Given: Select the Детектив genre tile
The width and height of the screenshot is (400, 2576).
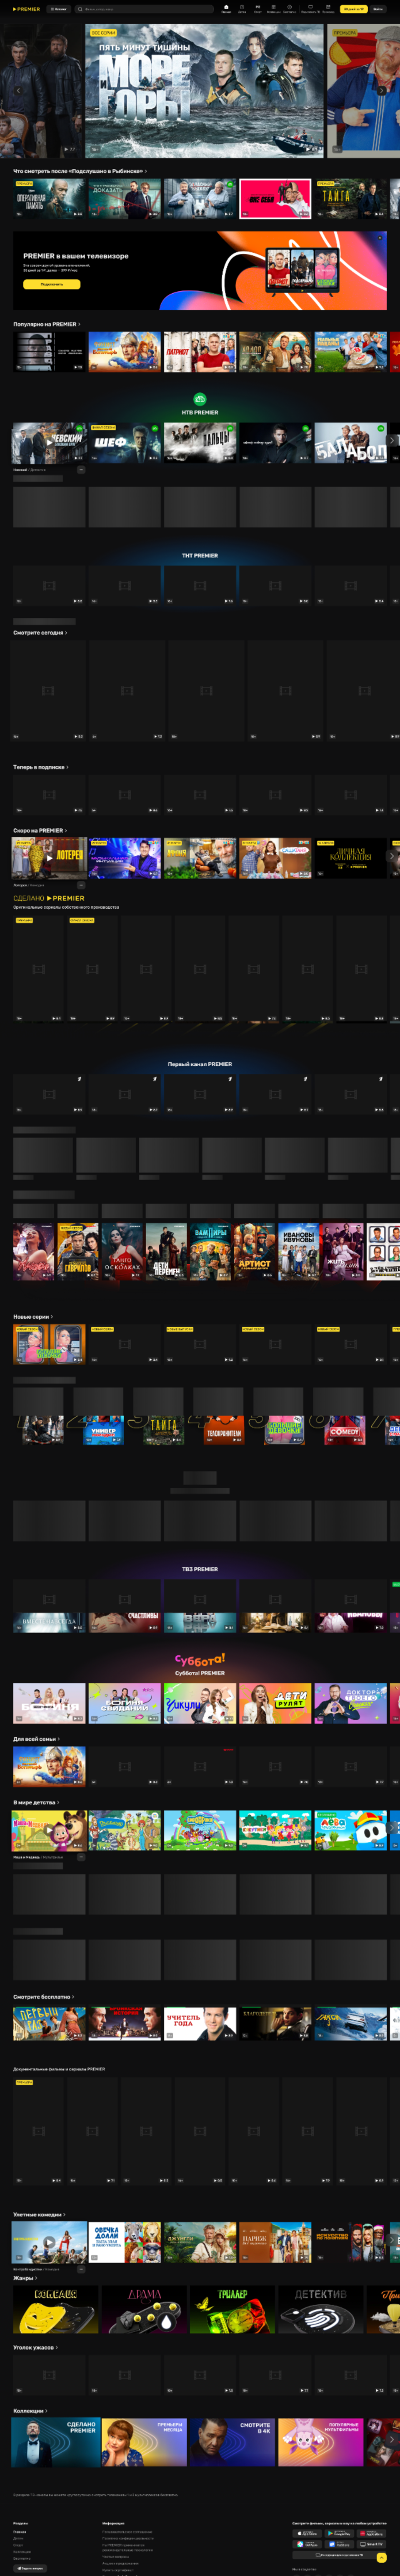Looking at the screenshot, I should pyautogui.click(x=320, y=2309).
